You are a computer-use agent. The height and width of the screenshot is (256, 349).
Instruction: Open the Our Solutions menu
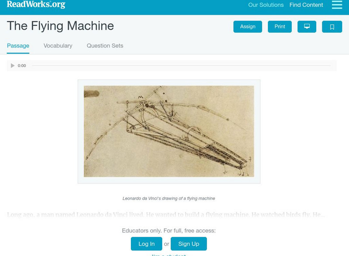click(x=266, y=5)
